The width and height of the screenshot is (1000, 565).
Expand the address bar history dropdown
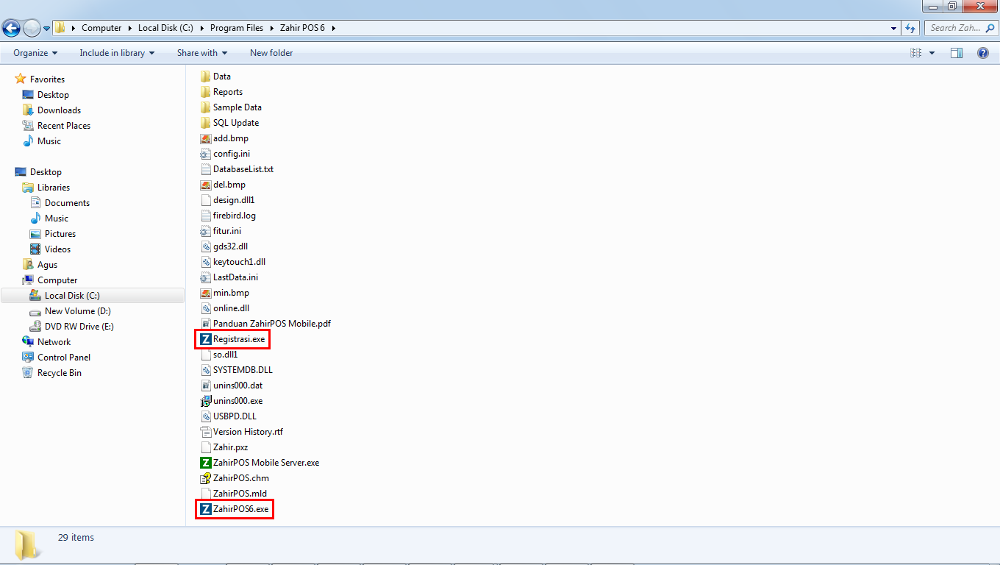(x=894, y=28)
